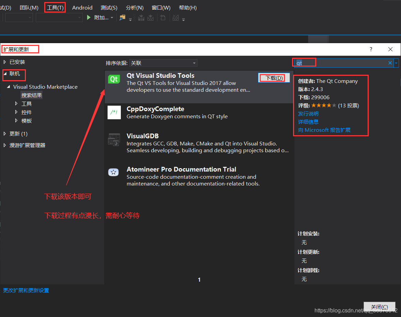The width and height of the screenshot is (401, 317).
Task: Open the 排序依据 sort combo box
Action: point(163,63)
